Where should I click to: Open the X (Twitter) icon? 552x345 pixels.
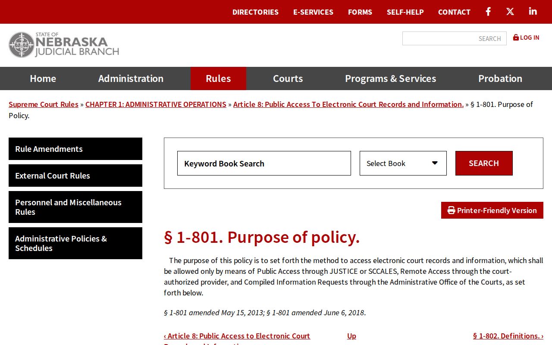coord(510,12)
